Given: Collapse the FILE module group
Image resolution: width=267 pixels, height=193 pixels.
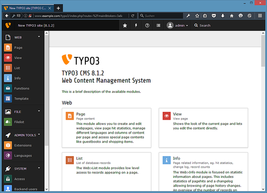Looking at the screenshot, I should click(x=39, y=111).
